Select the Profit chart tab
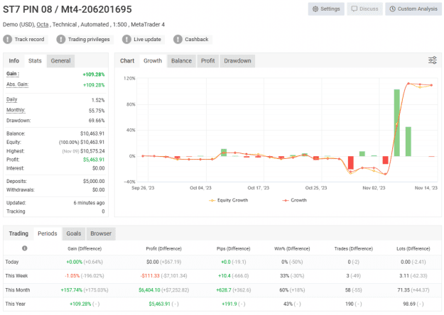444x315 pixels. [x=208, y=61]
